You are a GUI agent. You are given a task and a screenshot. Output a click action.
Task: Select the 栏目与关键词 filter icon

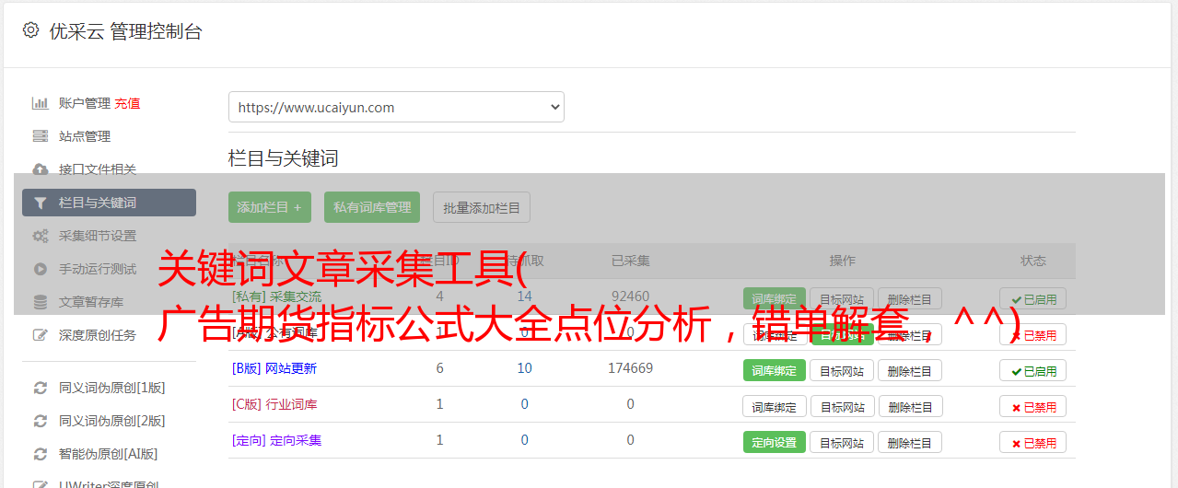[x=40, y=203]
